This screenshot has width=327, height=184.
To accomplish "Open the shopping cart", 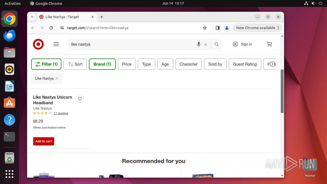I will (x=270, y=44).
